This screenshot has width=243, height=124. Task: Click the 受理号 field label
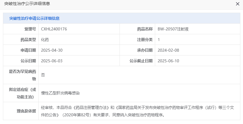(30, 29)
